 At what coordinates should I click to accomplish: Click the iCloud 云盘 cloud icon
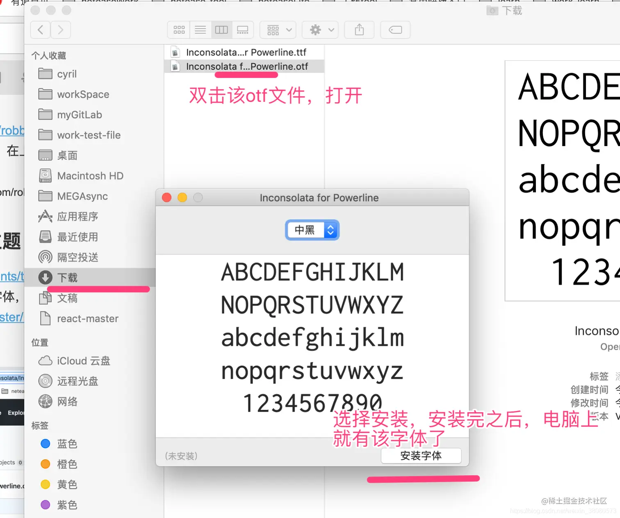click(x=45, y=361)
